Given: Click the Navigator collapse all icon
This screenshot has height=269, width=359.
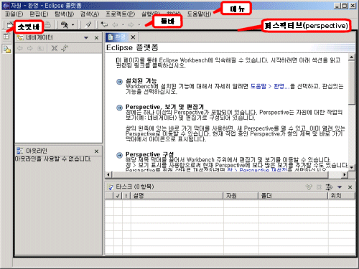Looking at the screenshot, I should 55,48.
